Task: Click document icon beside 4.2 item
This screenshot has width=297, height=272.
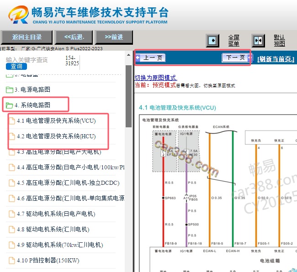Action: tap(12, 136)
